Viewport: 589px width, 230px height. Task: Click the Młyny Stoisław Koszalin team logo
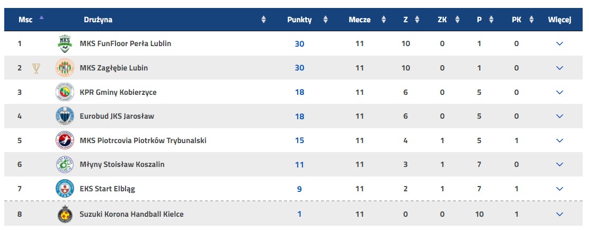point(65,164)
